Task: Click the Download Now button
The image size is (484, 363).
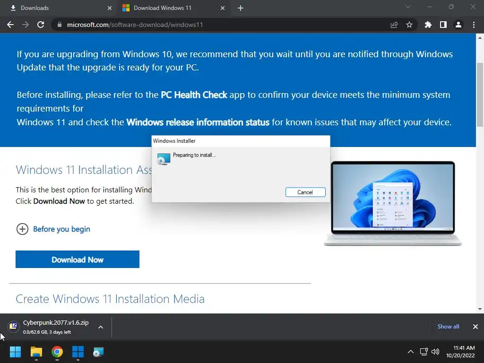Action: point(78,259)
